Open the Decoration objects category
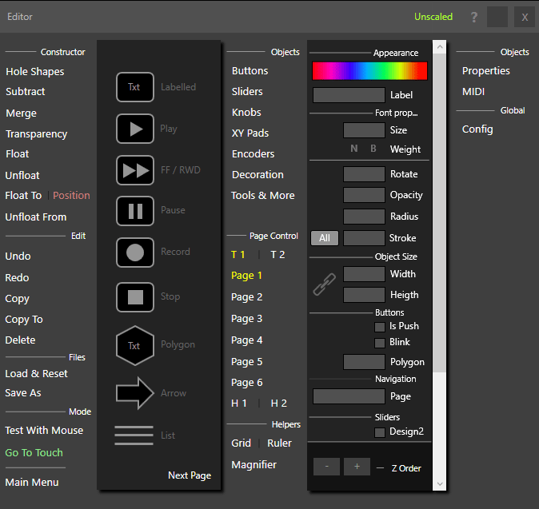The image size is (539, 509). point(258,174)
